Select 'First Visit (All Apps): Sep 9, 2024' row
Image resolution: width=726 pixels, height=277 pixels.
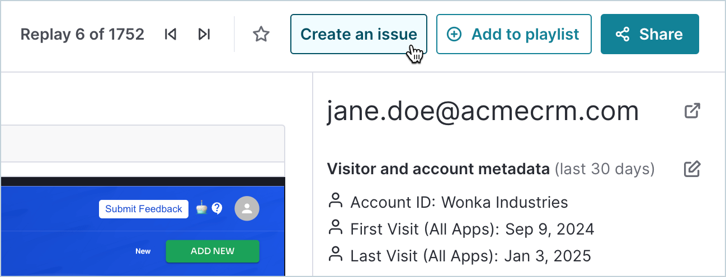[x=461, y=228]
